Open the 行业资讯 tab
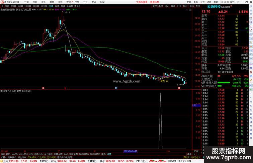The width and height of the screenshot is (253, 163). (x=41, y=157)
